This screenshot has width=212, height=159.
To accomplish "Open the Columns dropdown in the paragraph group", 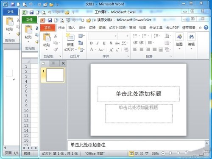I will click(151, 42).
